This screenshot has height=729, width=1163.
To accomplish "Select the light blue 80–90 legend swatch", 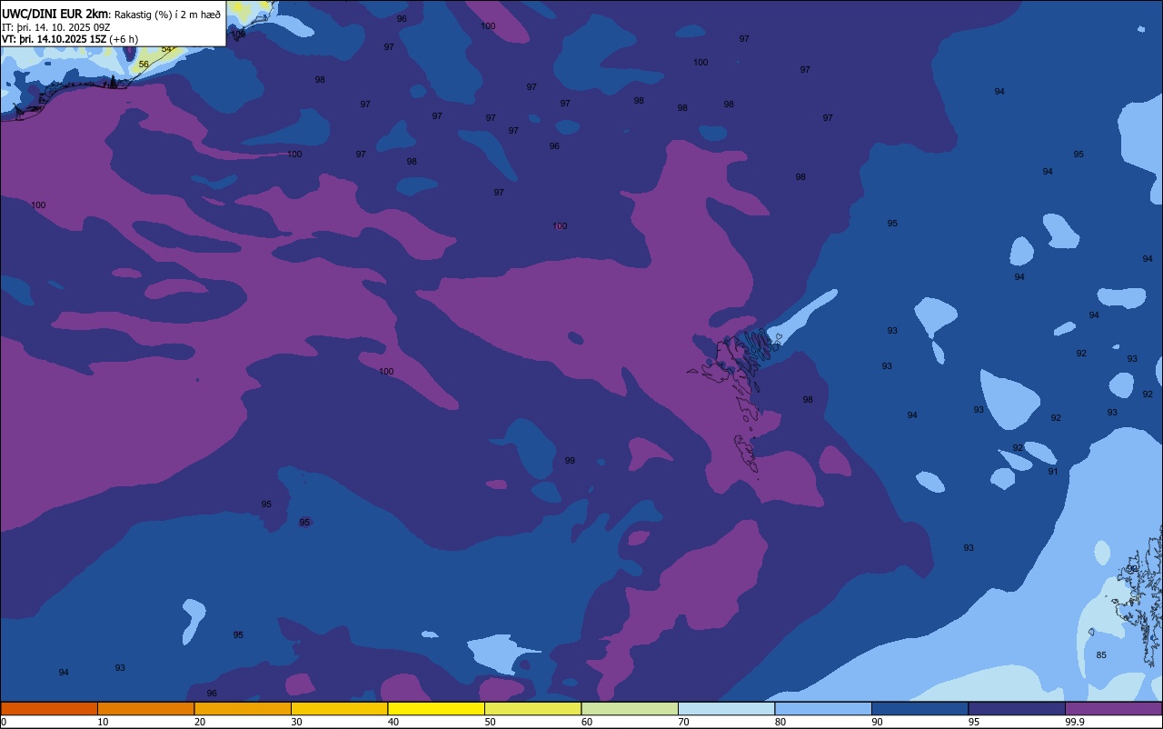I will pos(823,708).
